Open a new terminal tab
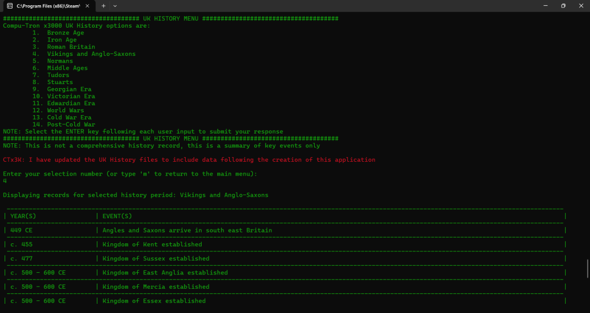 [x=104, y=6]
